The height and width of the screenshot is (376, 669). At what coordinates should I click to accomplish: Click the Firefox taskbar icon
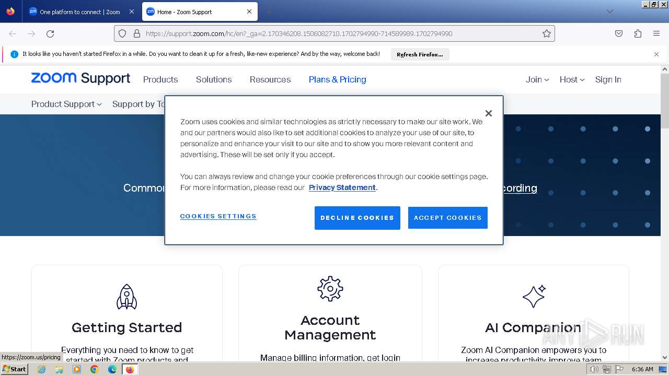[x=130, y=369]
